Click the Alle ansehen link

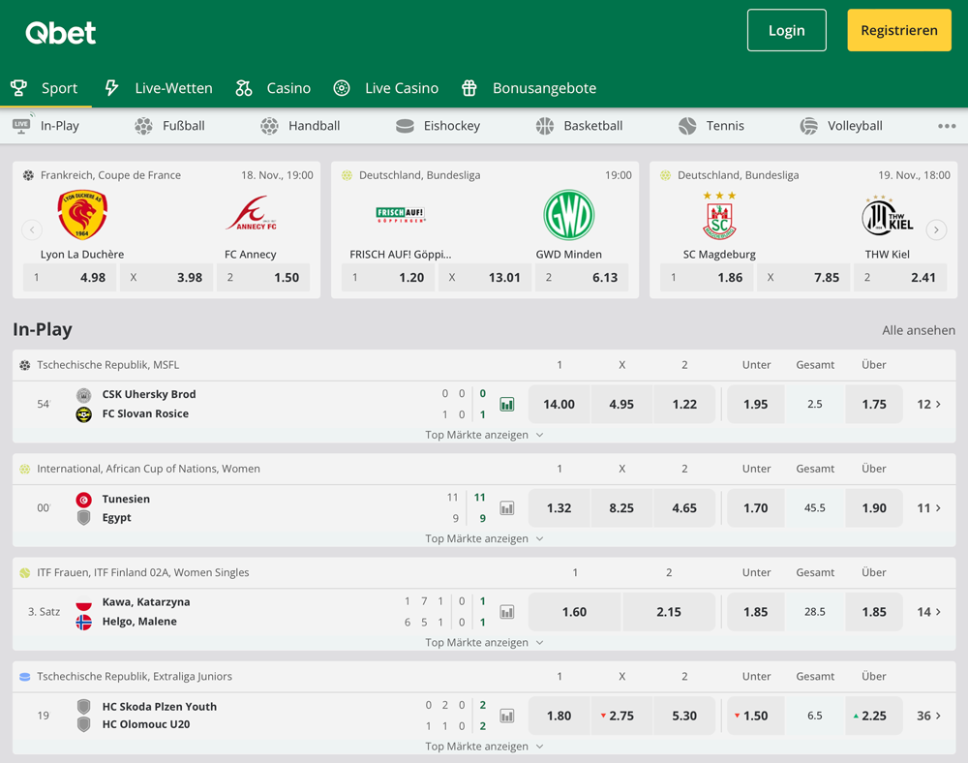918,330
